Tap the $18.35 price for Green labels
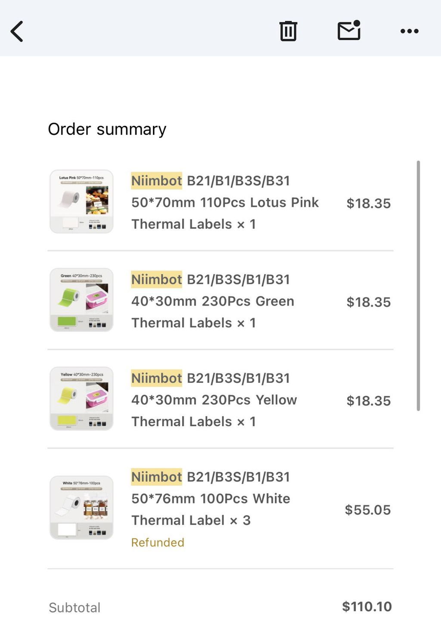The width and height of the screenshot is (441, 619). click(x=369, y=302)
